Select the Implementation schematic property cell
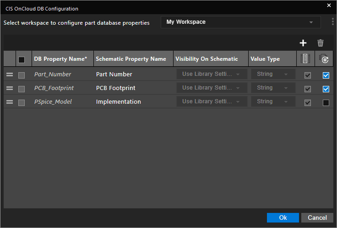 coord(133,102)
